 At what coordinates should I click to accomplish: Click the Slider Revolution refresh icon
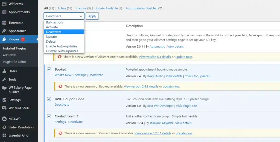tap(4, 127)
